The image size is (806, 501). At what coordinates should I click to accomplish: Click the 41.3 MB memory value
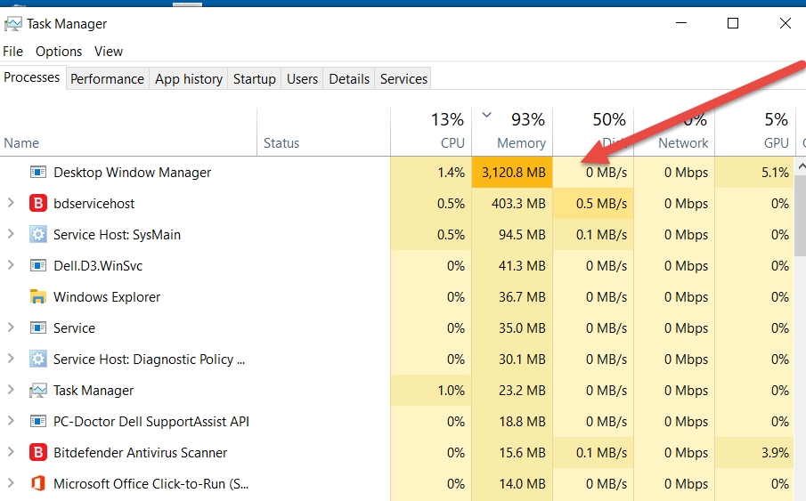(x=522, y=266)
